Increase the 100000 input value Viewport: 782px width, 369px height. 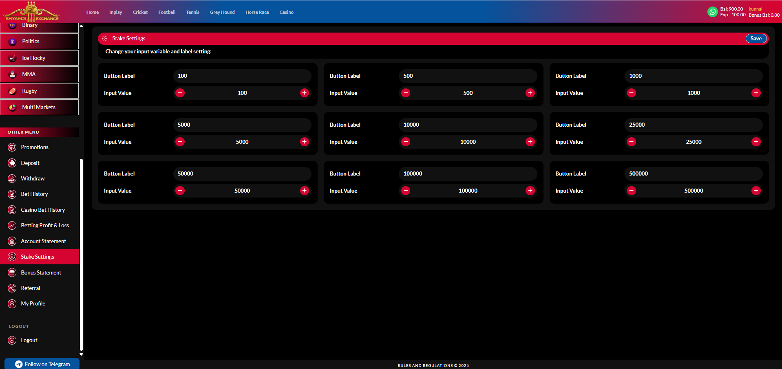(x=530, y=191)
